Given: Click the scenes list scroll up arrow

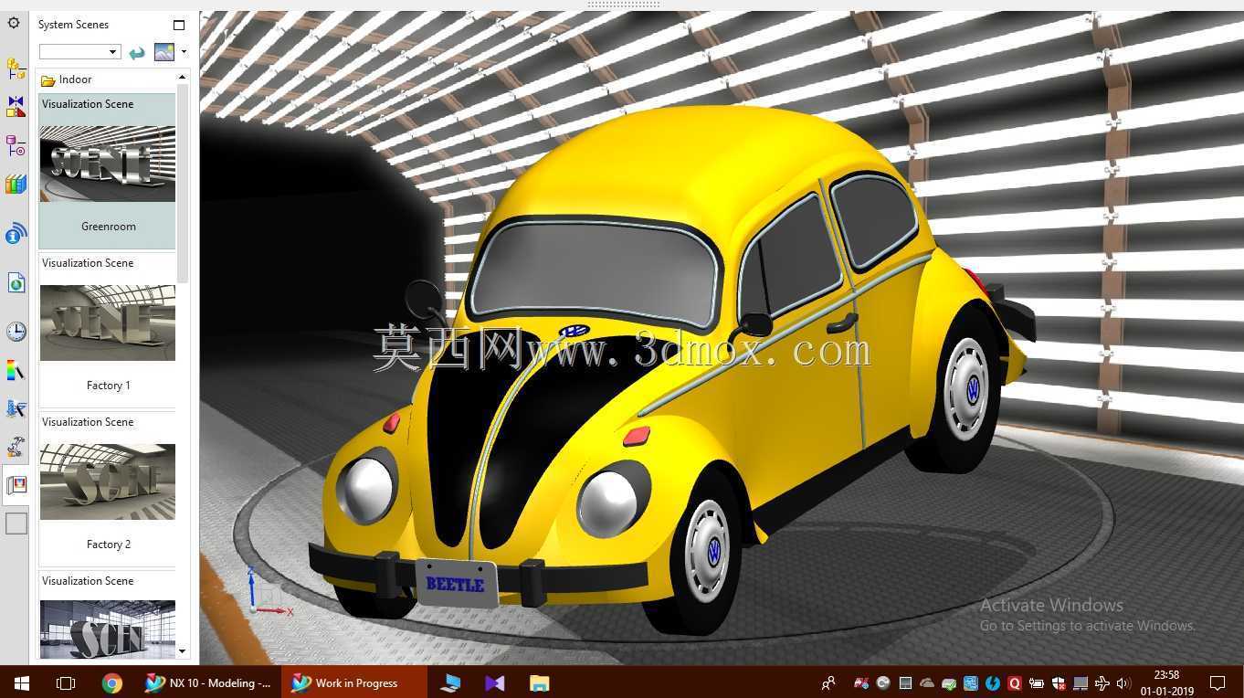Looking at the screenshot, I should coord(183,77).
